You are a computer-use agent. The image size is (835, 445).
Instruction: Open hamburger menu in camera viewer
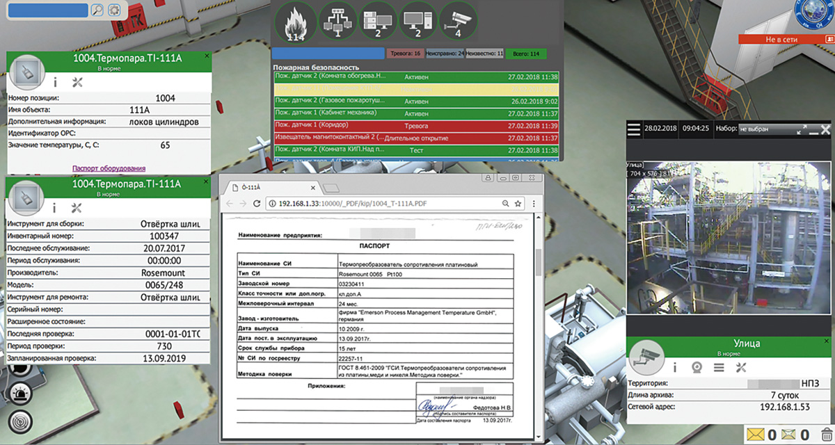pos(633,129)
